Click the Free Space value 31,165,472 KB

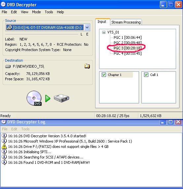coord(38,79)
